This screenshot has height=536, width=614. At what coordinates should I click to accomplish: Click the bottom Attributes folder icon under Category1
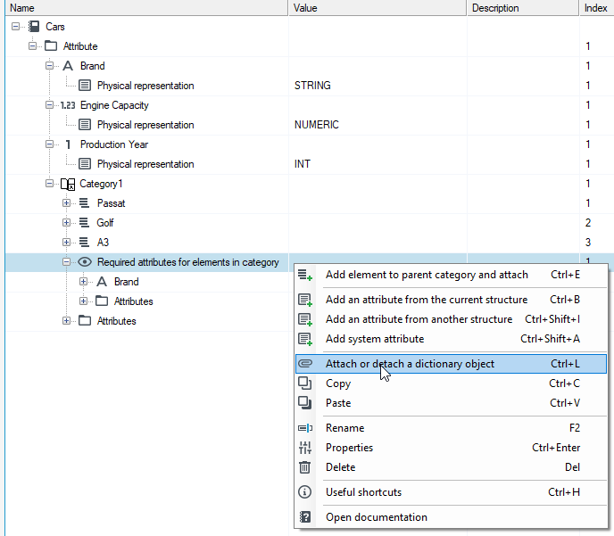[85, 320]
